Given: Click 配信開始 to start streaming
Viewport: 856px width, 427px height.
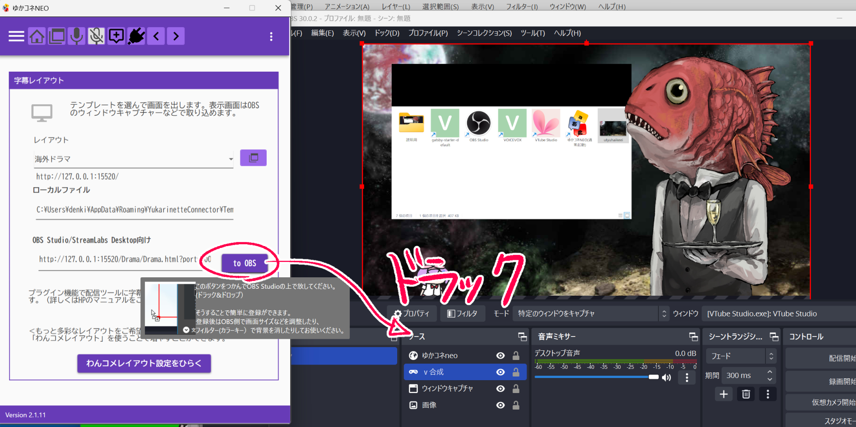Looking at the screenshot, I should (821, 358).
